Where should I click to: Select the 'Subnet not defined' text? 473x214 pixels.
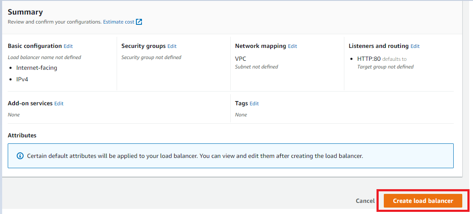point(256,66)
